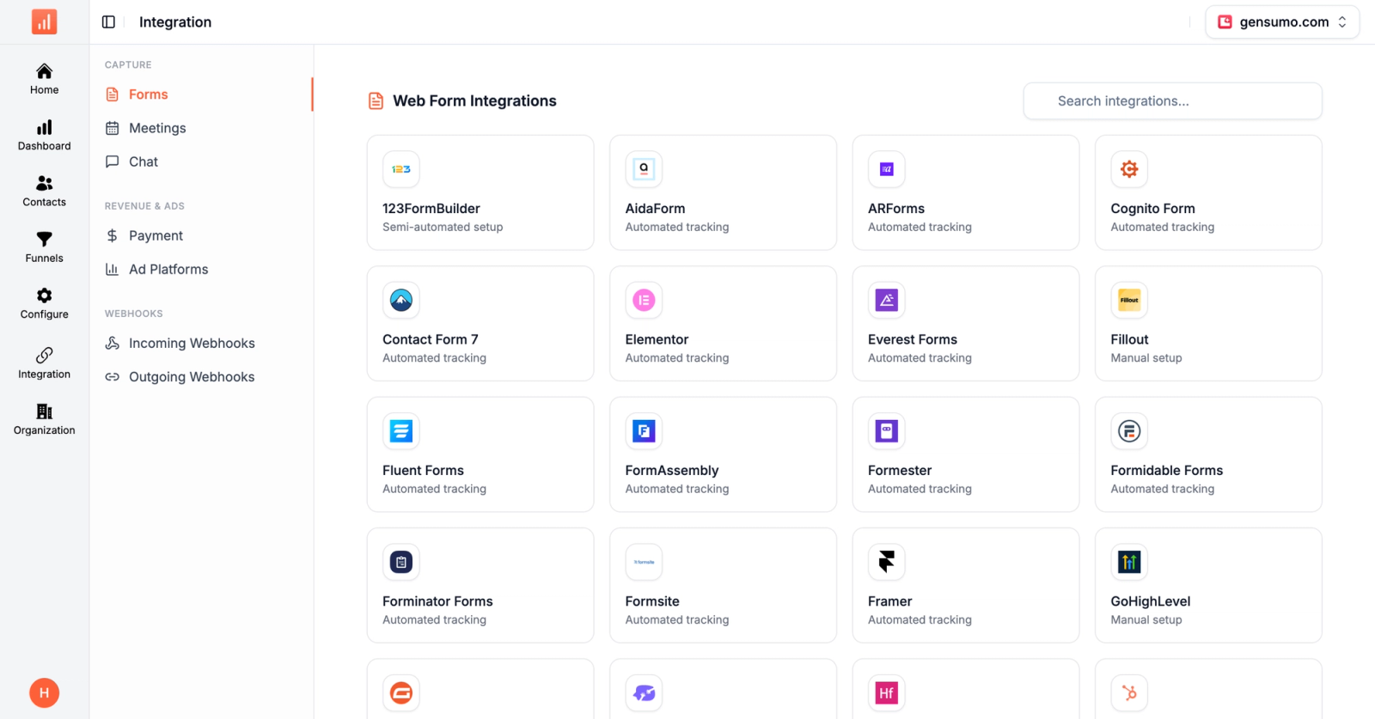Open the Cognito Form integration title
Image resolution: width=1375 pixels, height=719 pixels.
(1152, 209)
